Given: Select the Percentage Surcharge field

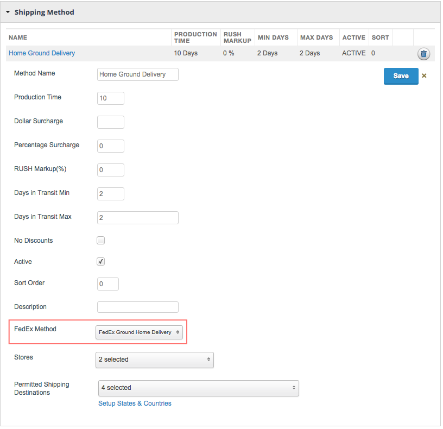Looking at the screenshot, I should point(111,146).
